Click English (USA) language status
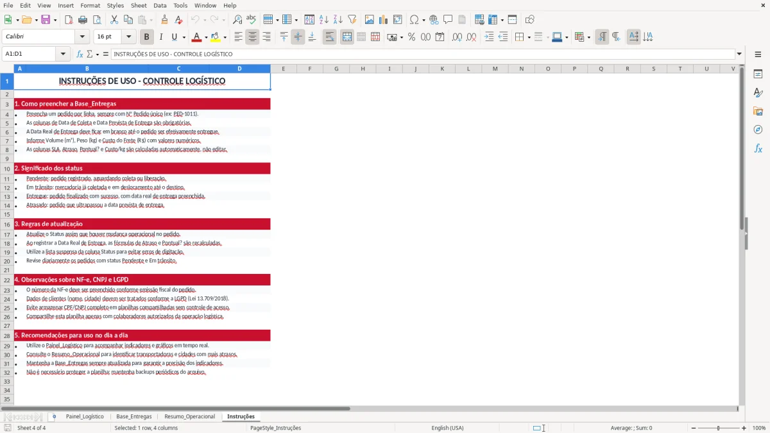Image resolution: width=770 pixels, height=433 pixels. [447, 428]
